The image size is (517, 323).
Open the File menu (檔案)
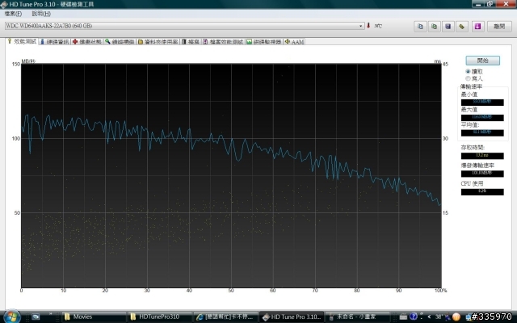tap(13, 14)
